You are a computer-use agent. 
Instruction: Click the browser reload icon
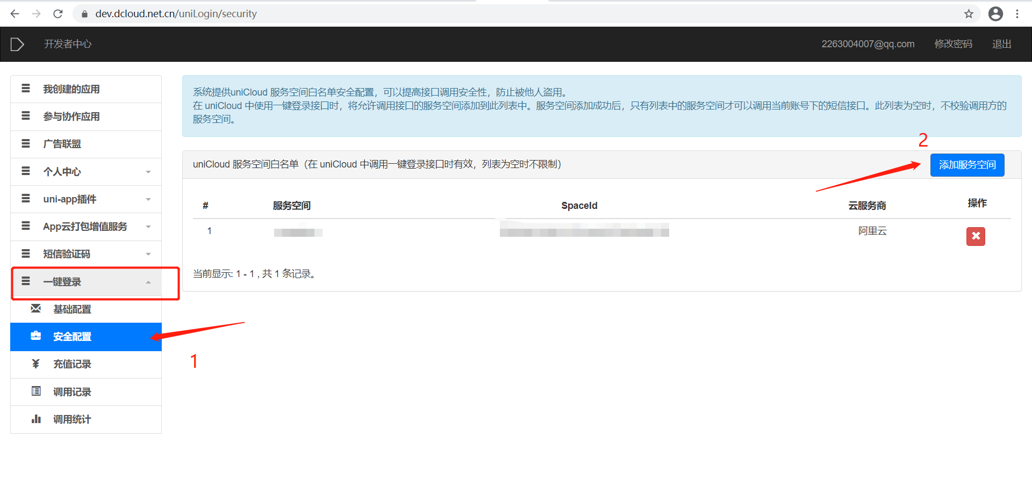58,13
